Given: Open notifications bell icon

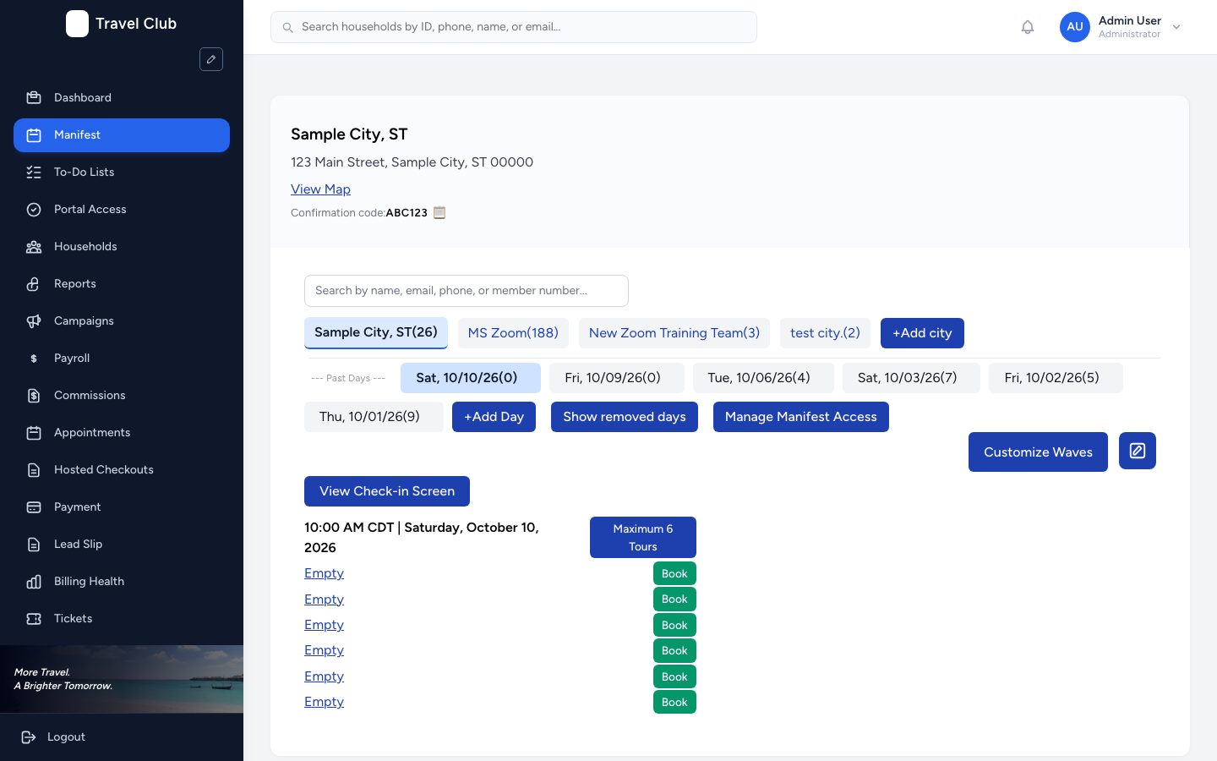Looking at the screenshot, I should pos(1028,27).
